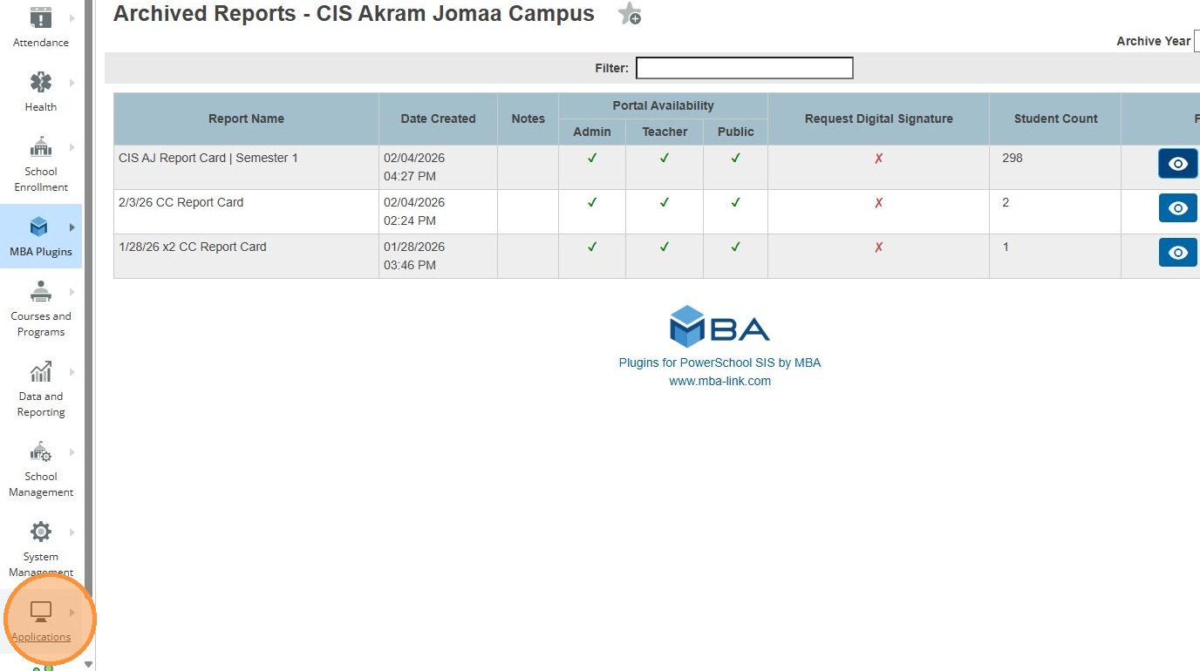Open Data and Reporting icon
This screenshot has width=1200, height=671.
(x=40, y=373)
